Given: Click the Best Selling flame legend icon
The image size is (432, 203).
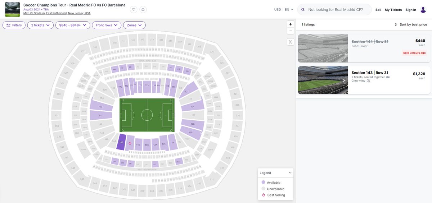Looking at the screenshot, I should coord(263,195).
